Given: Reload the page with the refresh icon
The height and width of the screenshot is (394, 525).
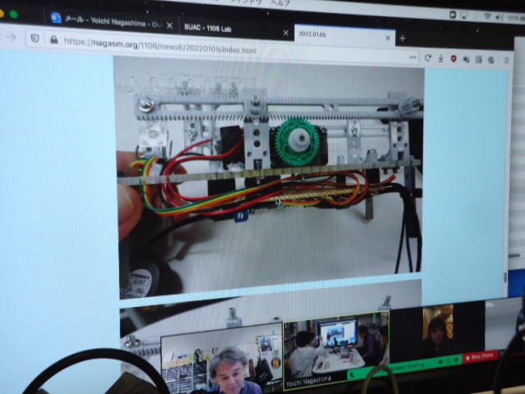Looking at the screenshot, I should pos(427,57).
